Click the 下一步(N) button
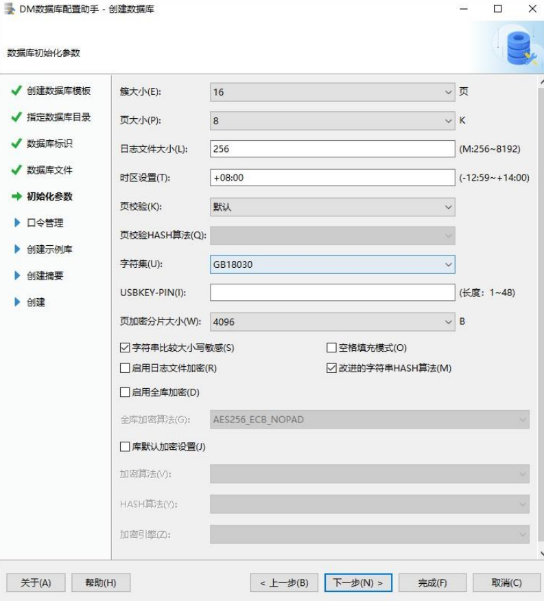544x601 pixels. point(357,582)
